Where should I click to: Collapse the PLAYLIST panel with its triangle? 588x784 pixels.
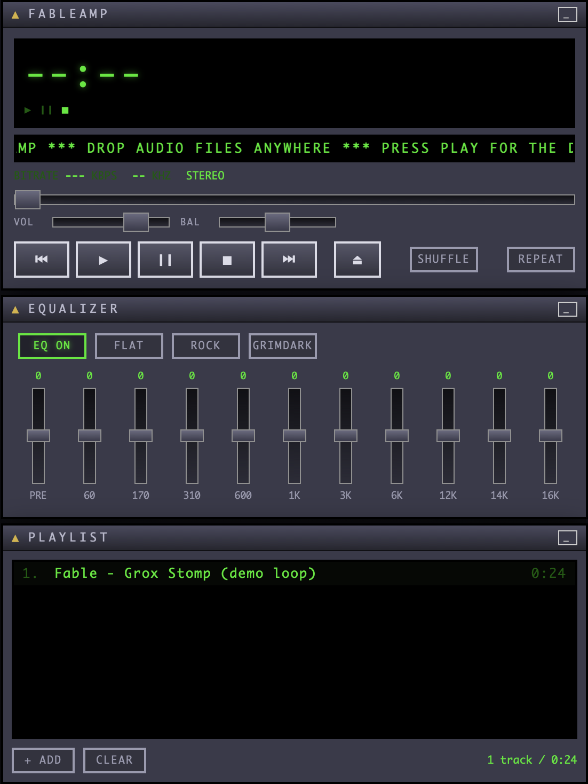click(15, 538)
